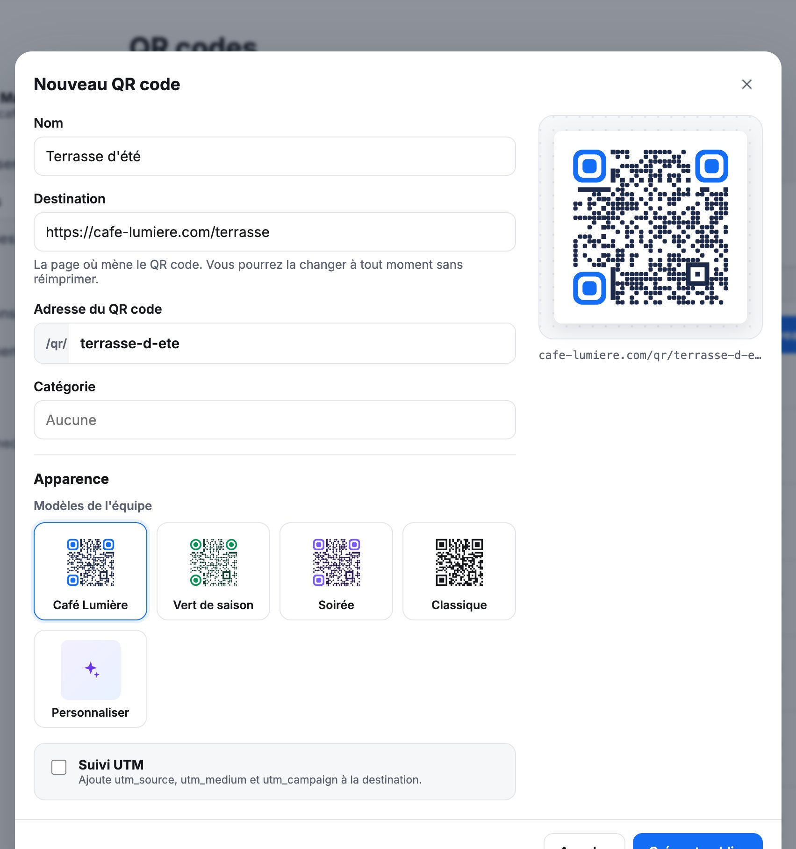
Task: Click the UTM description text
Action: [x=250, y=780]
